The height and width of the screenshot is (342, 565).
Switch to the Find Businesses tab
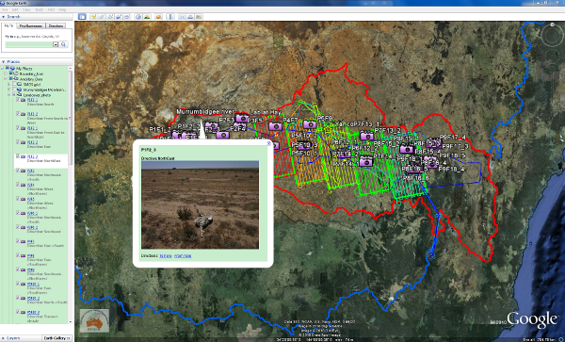[x=31, y=26]
